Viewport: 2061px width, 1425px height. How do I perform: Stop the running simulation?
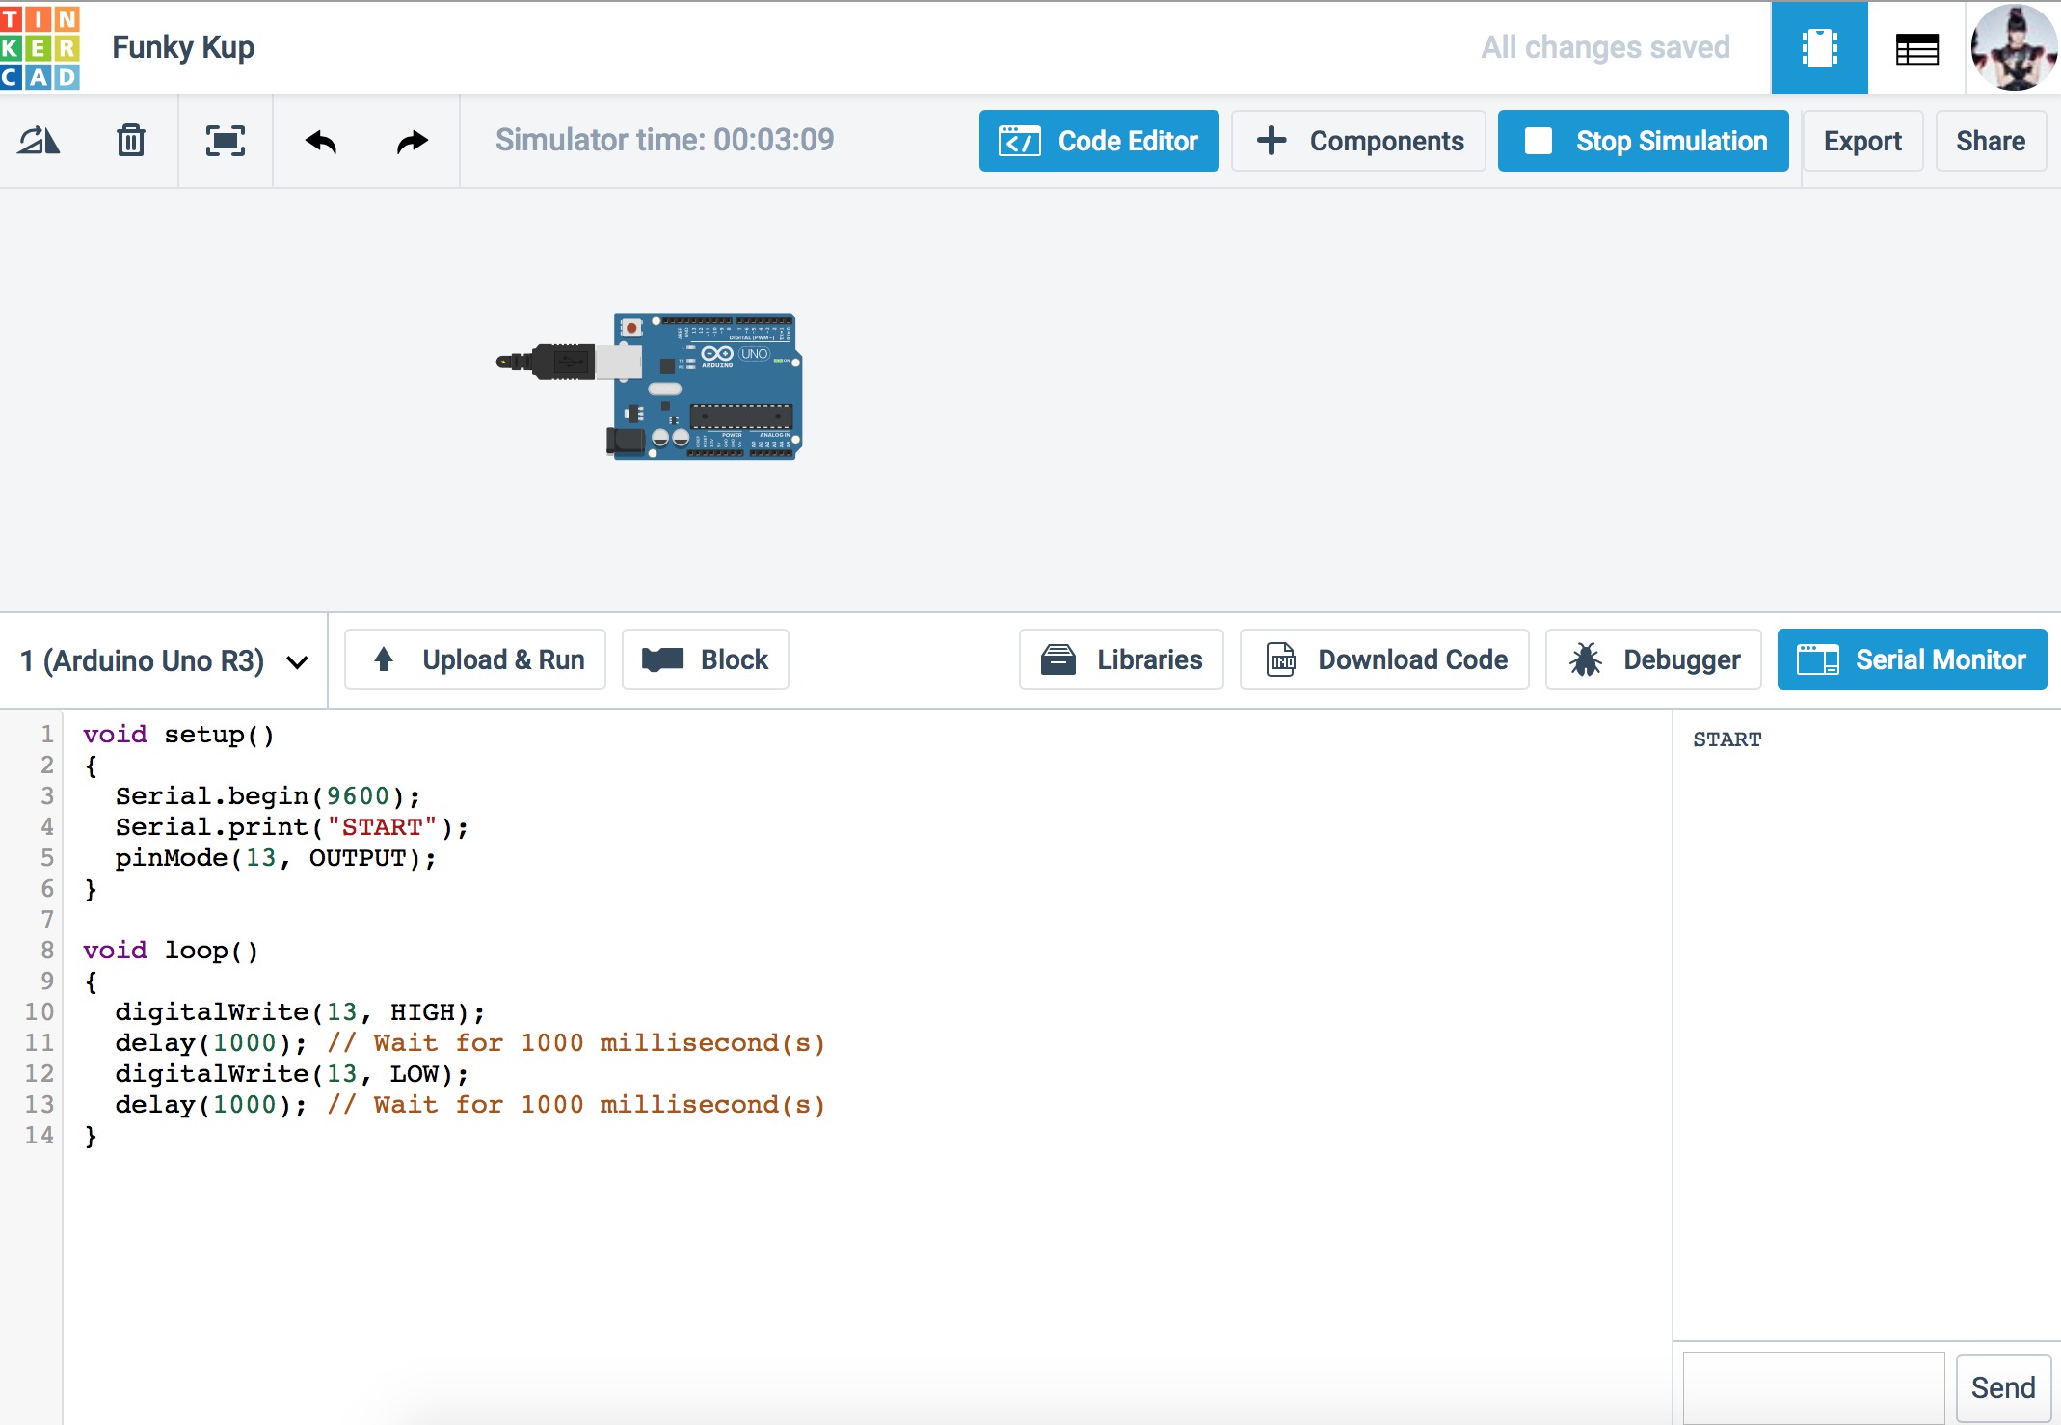click(1643, 141)
